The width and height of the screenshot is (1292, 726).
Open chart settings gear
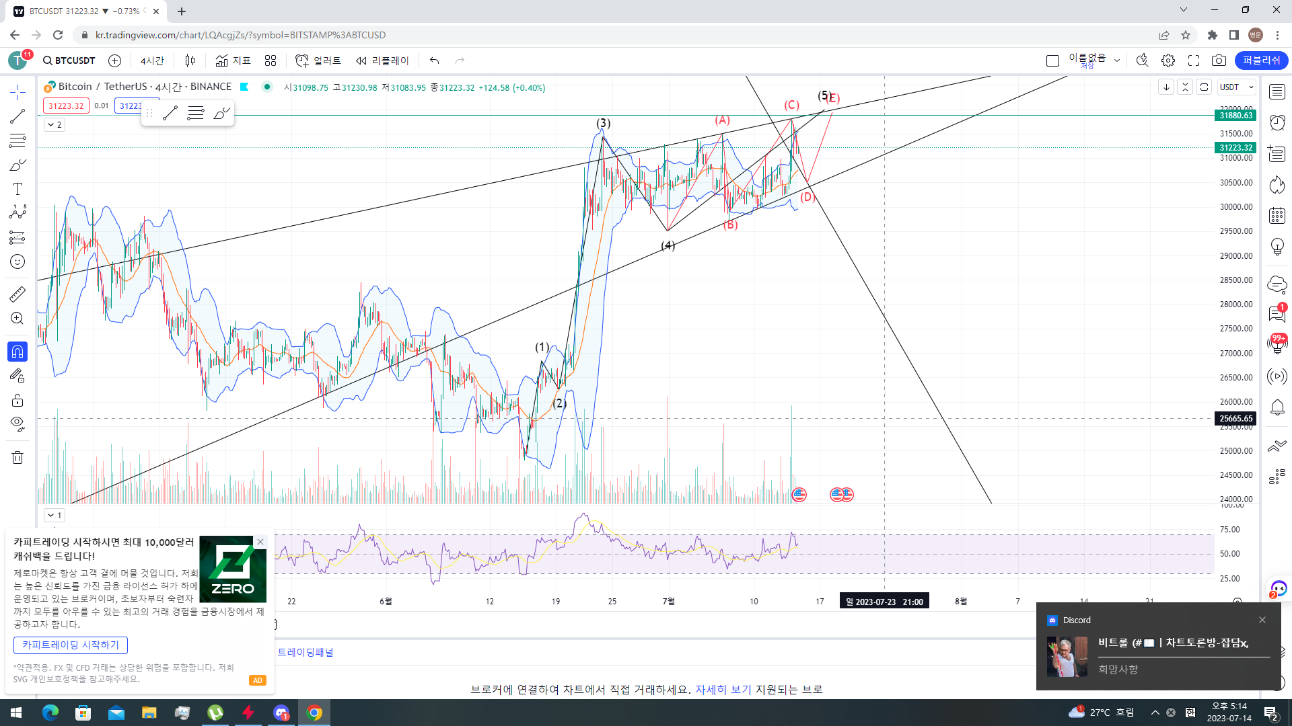click(x=1168, y=61)
